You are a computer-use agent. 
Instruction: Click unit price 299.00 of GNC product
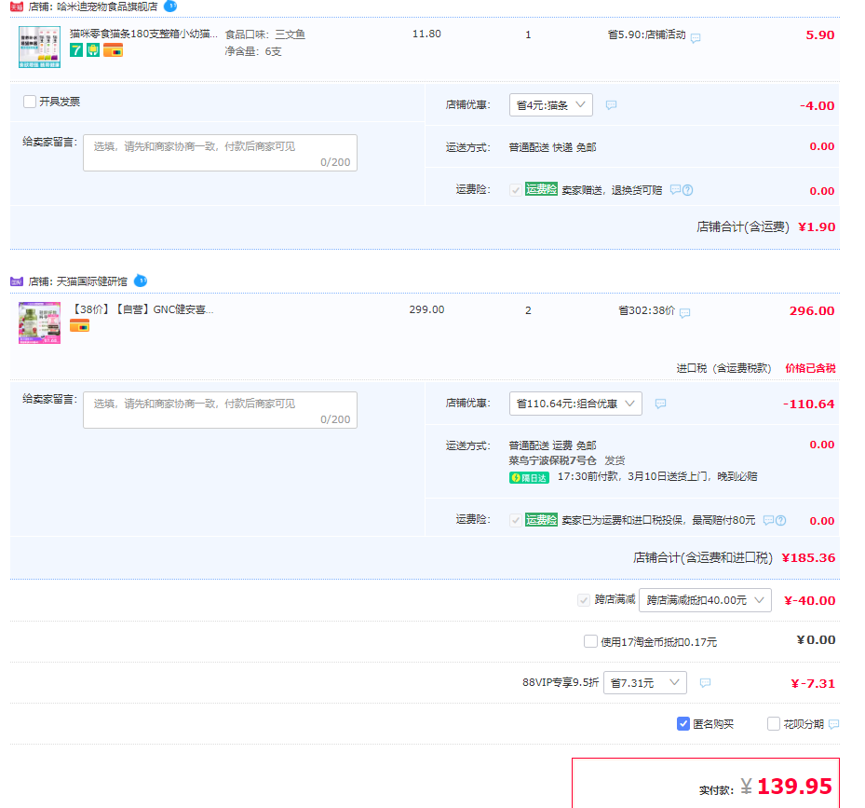(x=427, y=309)
